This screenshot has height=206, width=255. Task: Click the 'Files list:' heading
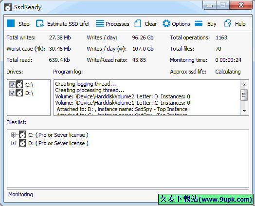[17, 122]
